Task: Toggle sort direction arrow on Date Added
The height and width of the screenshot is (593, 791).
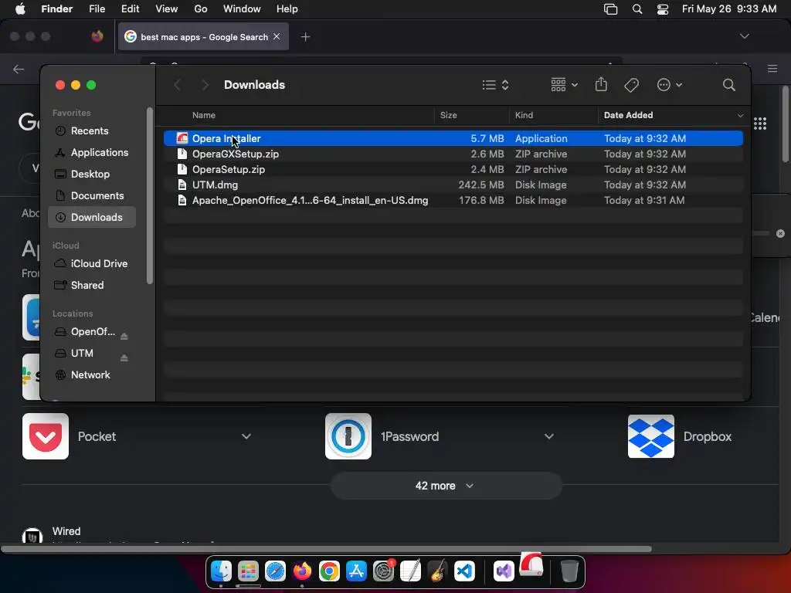Action: (x=740, y=116)
